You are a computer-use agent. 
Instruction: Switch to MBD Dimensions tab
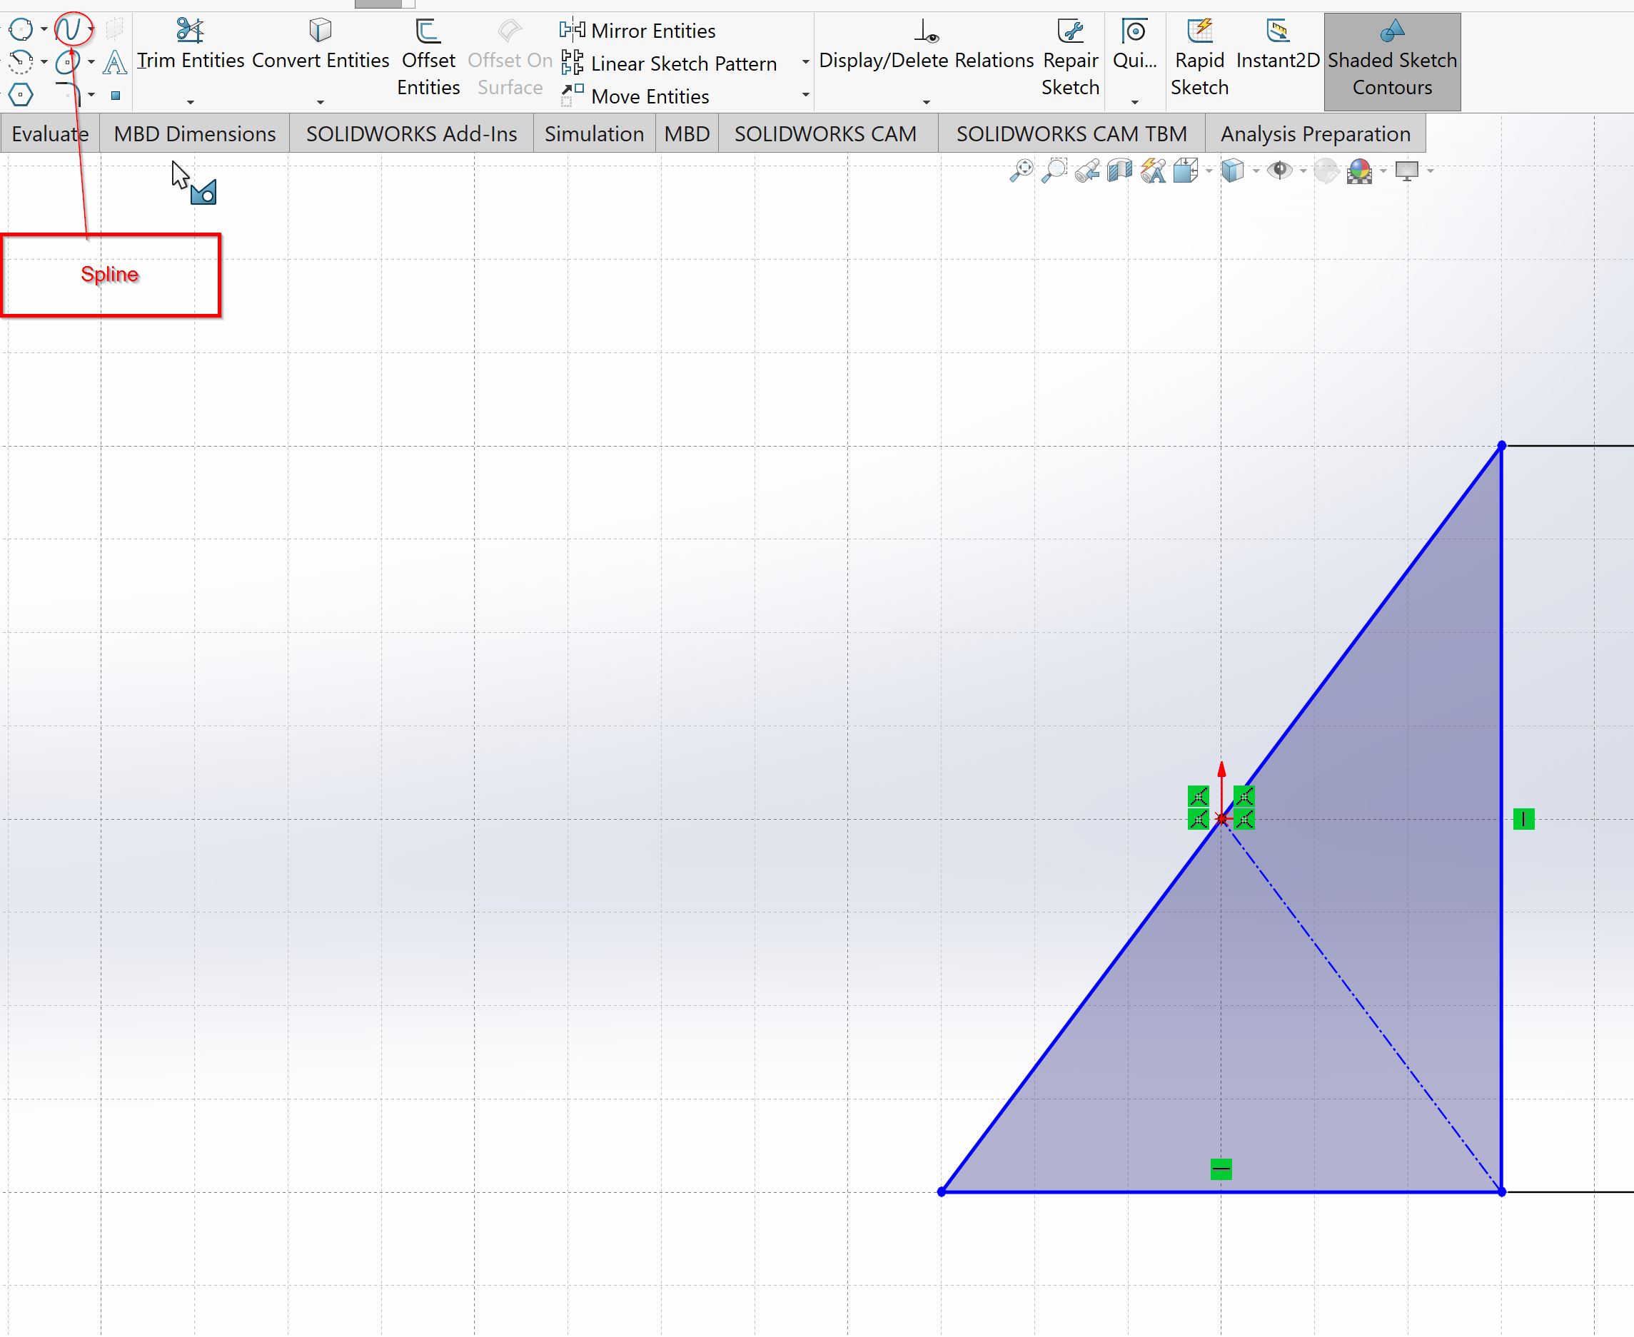195,134
